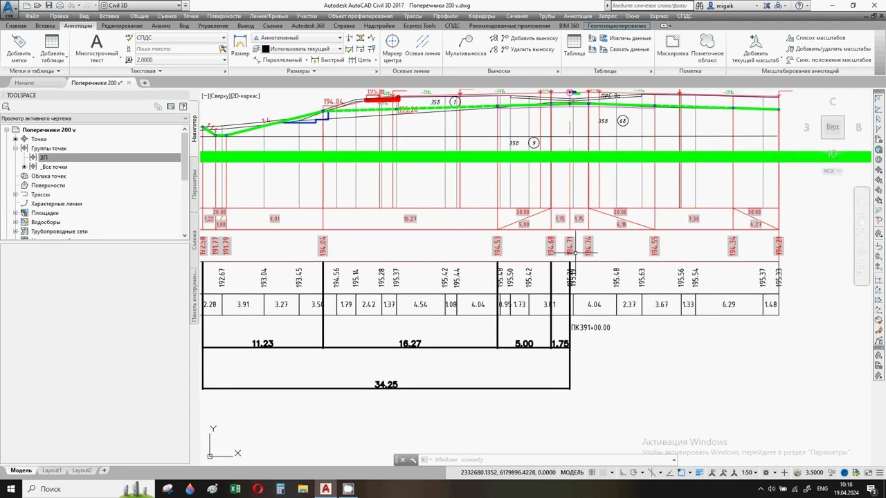Open the text height 2.0000 dropdown
886x498 pixels.
224,60
